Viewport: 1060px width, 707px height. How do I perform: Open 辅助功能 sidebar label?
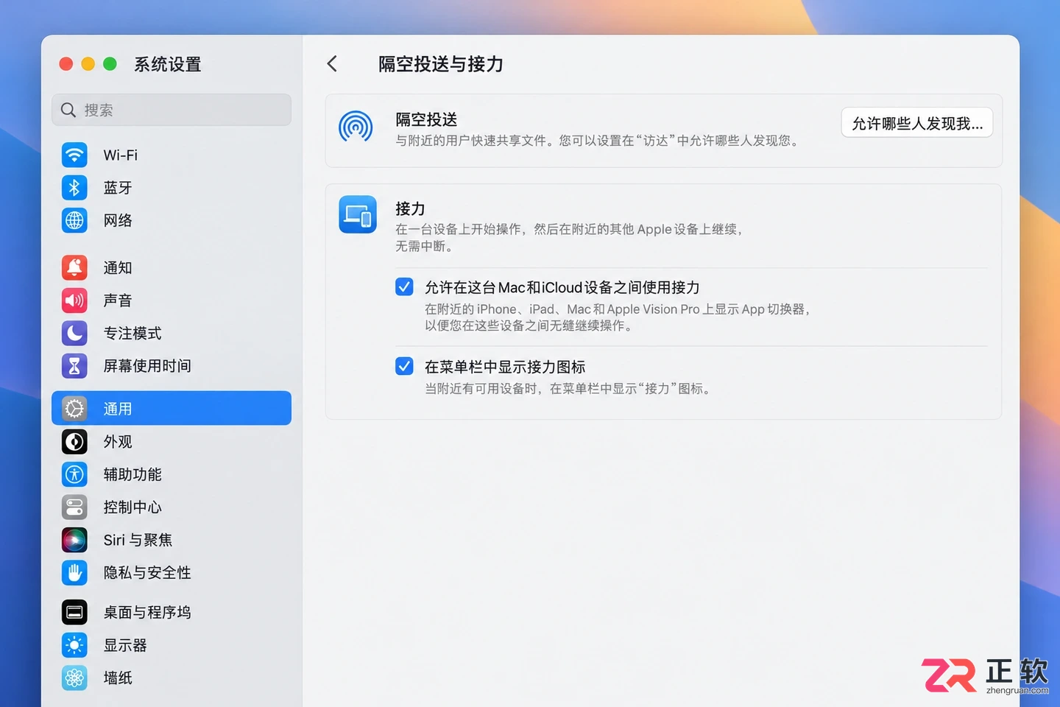[x=132, y=474]
